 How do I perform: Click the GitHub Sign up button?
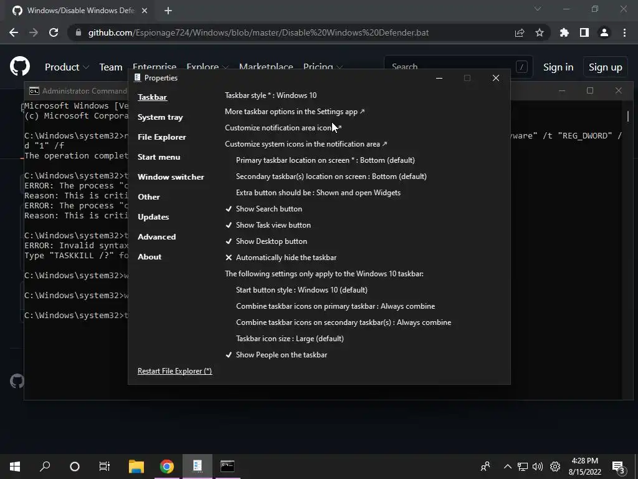tap(605, 67)
